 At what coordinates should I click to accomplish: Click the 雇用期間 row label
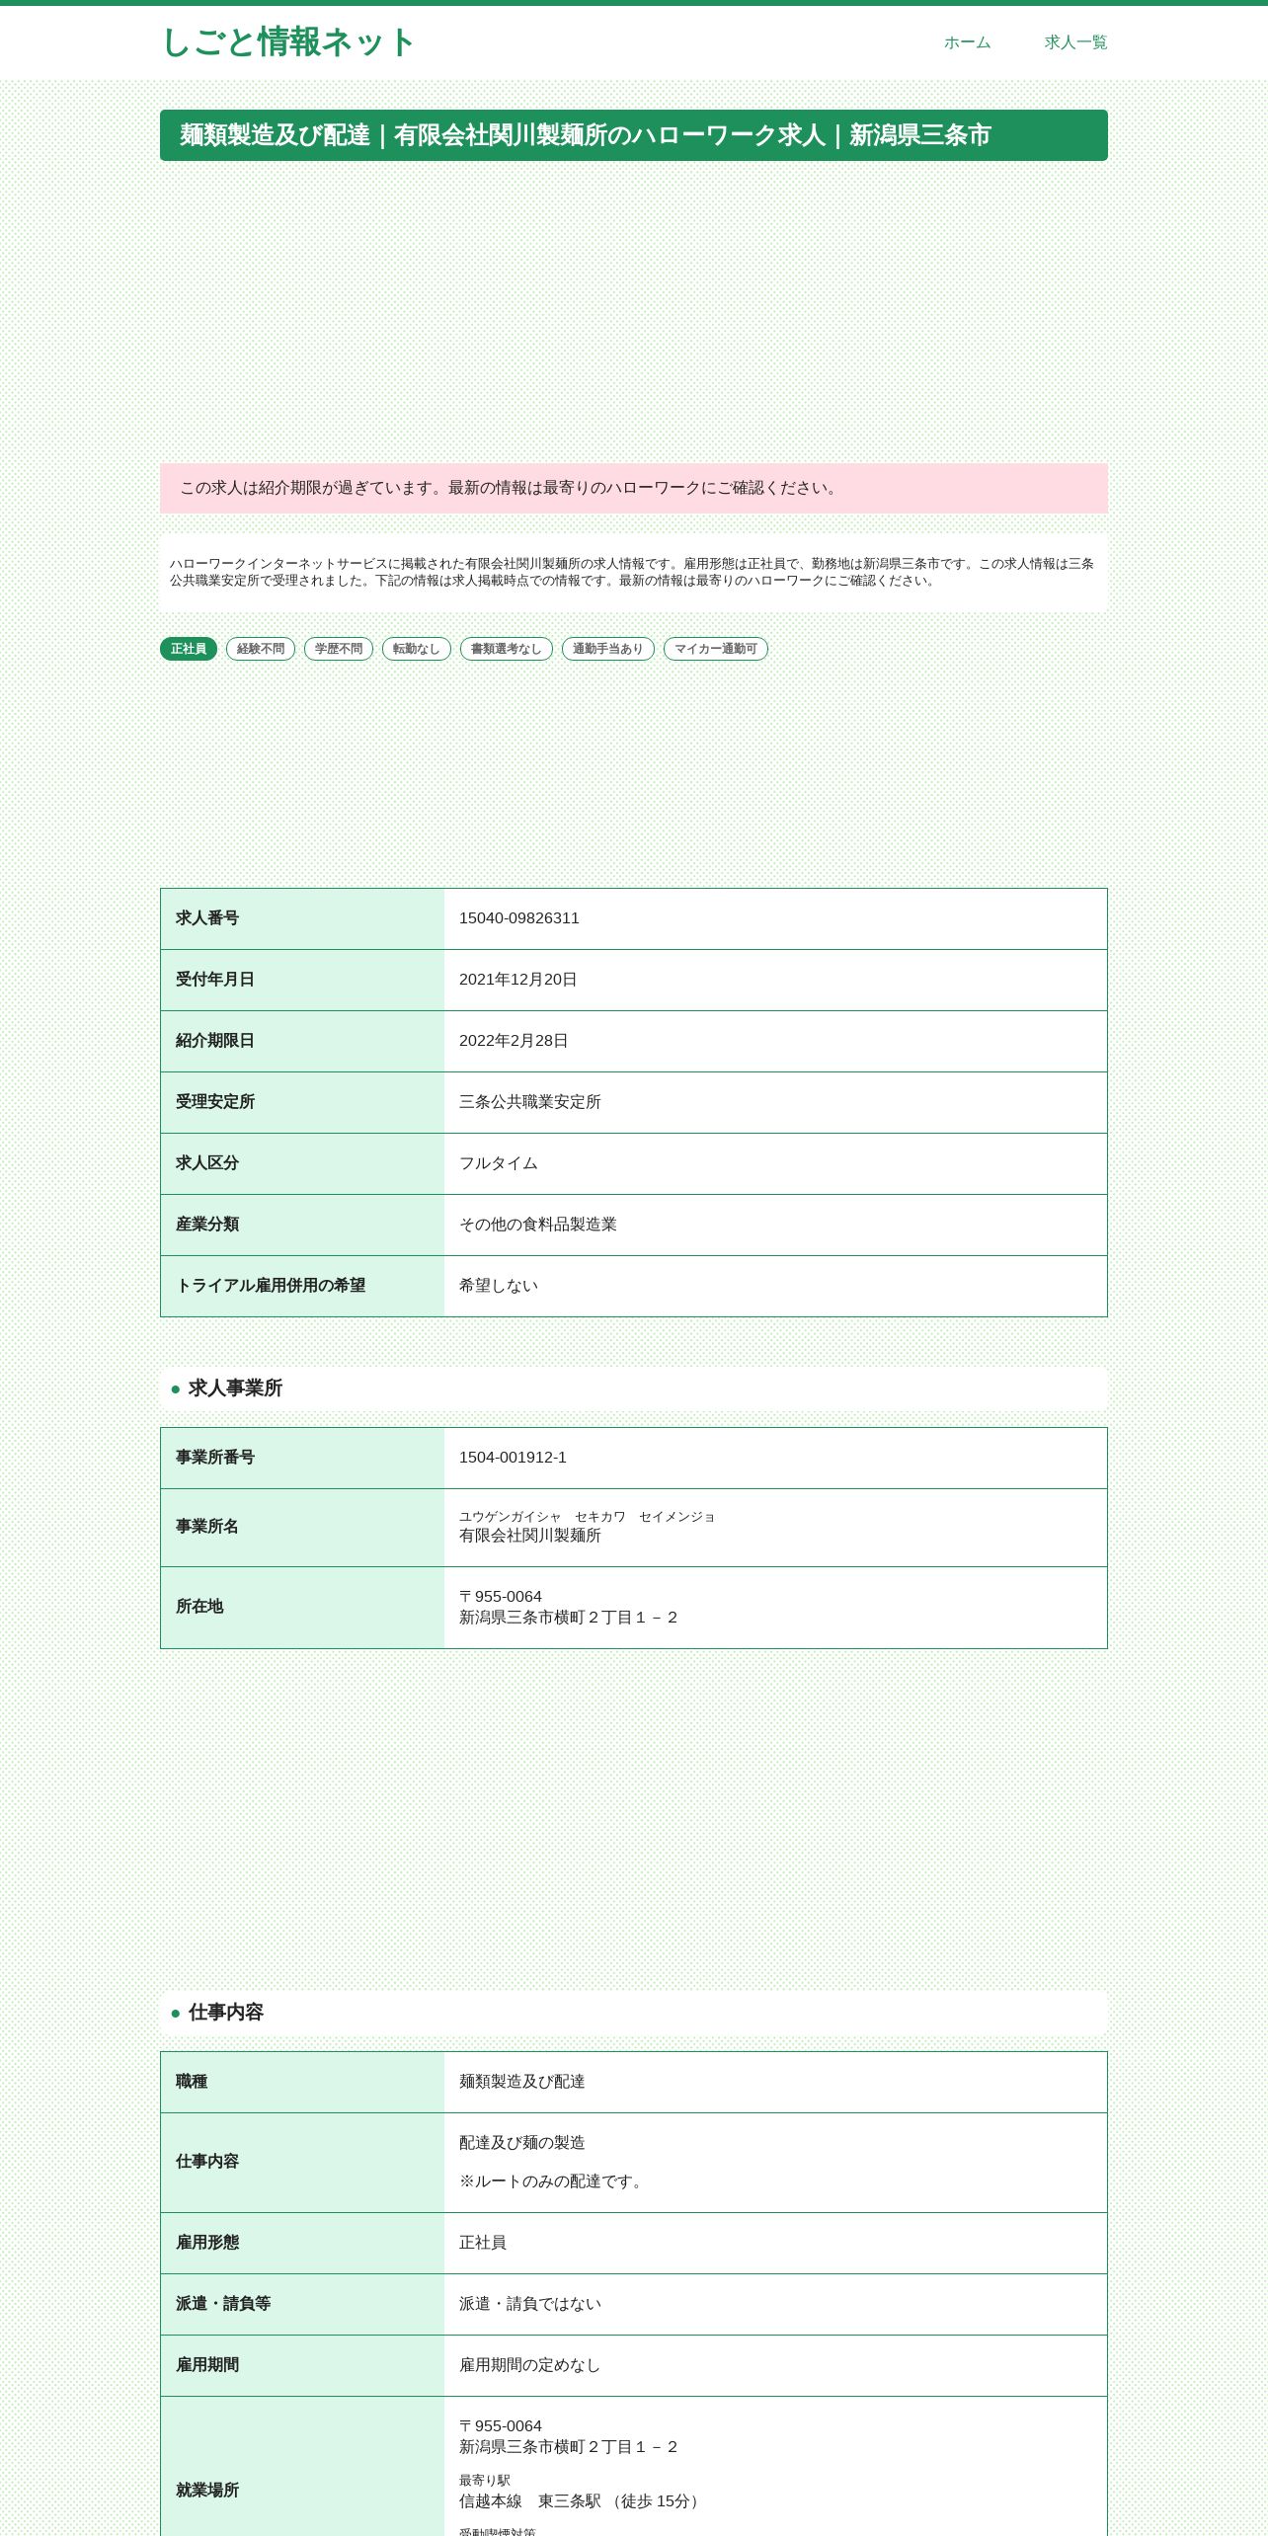pyautogui.click(x=207, y=2365)
